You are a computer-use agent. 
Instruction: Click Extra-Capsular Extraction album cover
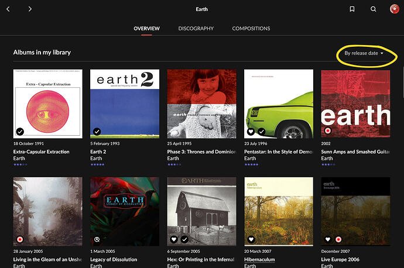pyautogui.click(x=48, y=104)
